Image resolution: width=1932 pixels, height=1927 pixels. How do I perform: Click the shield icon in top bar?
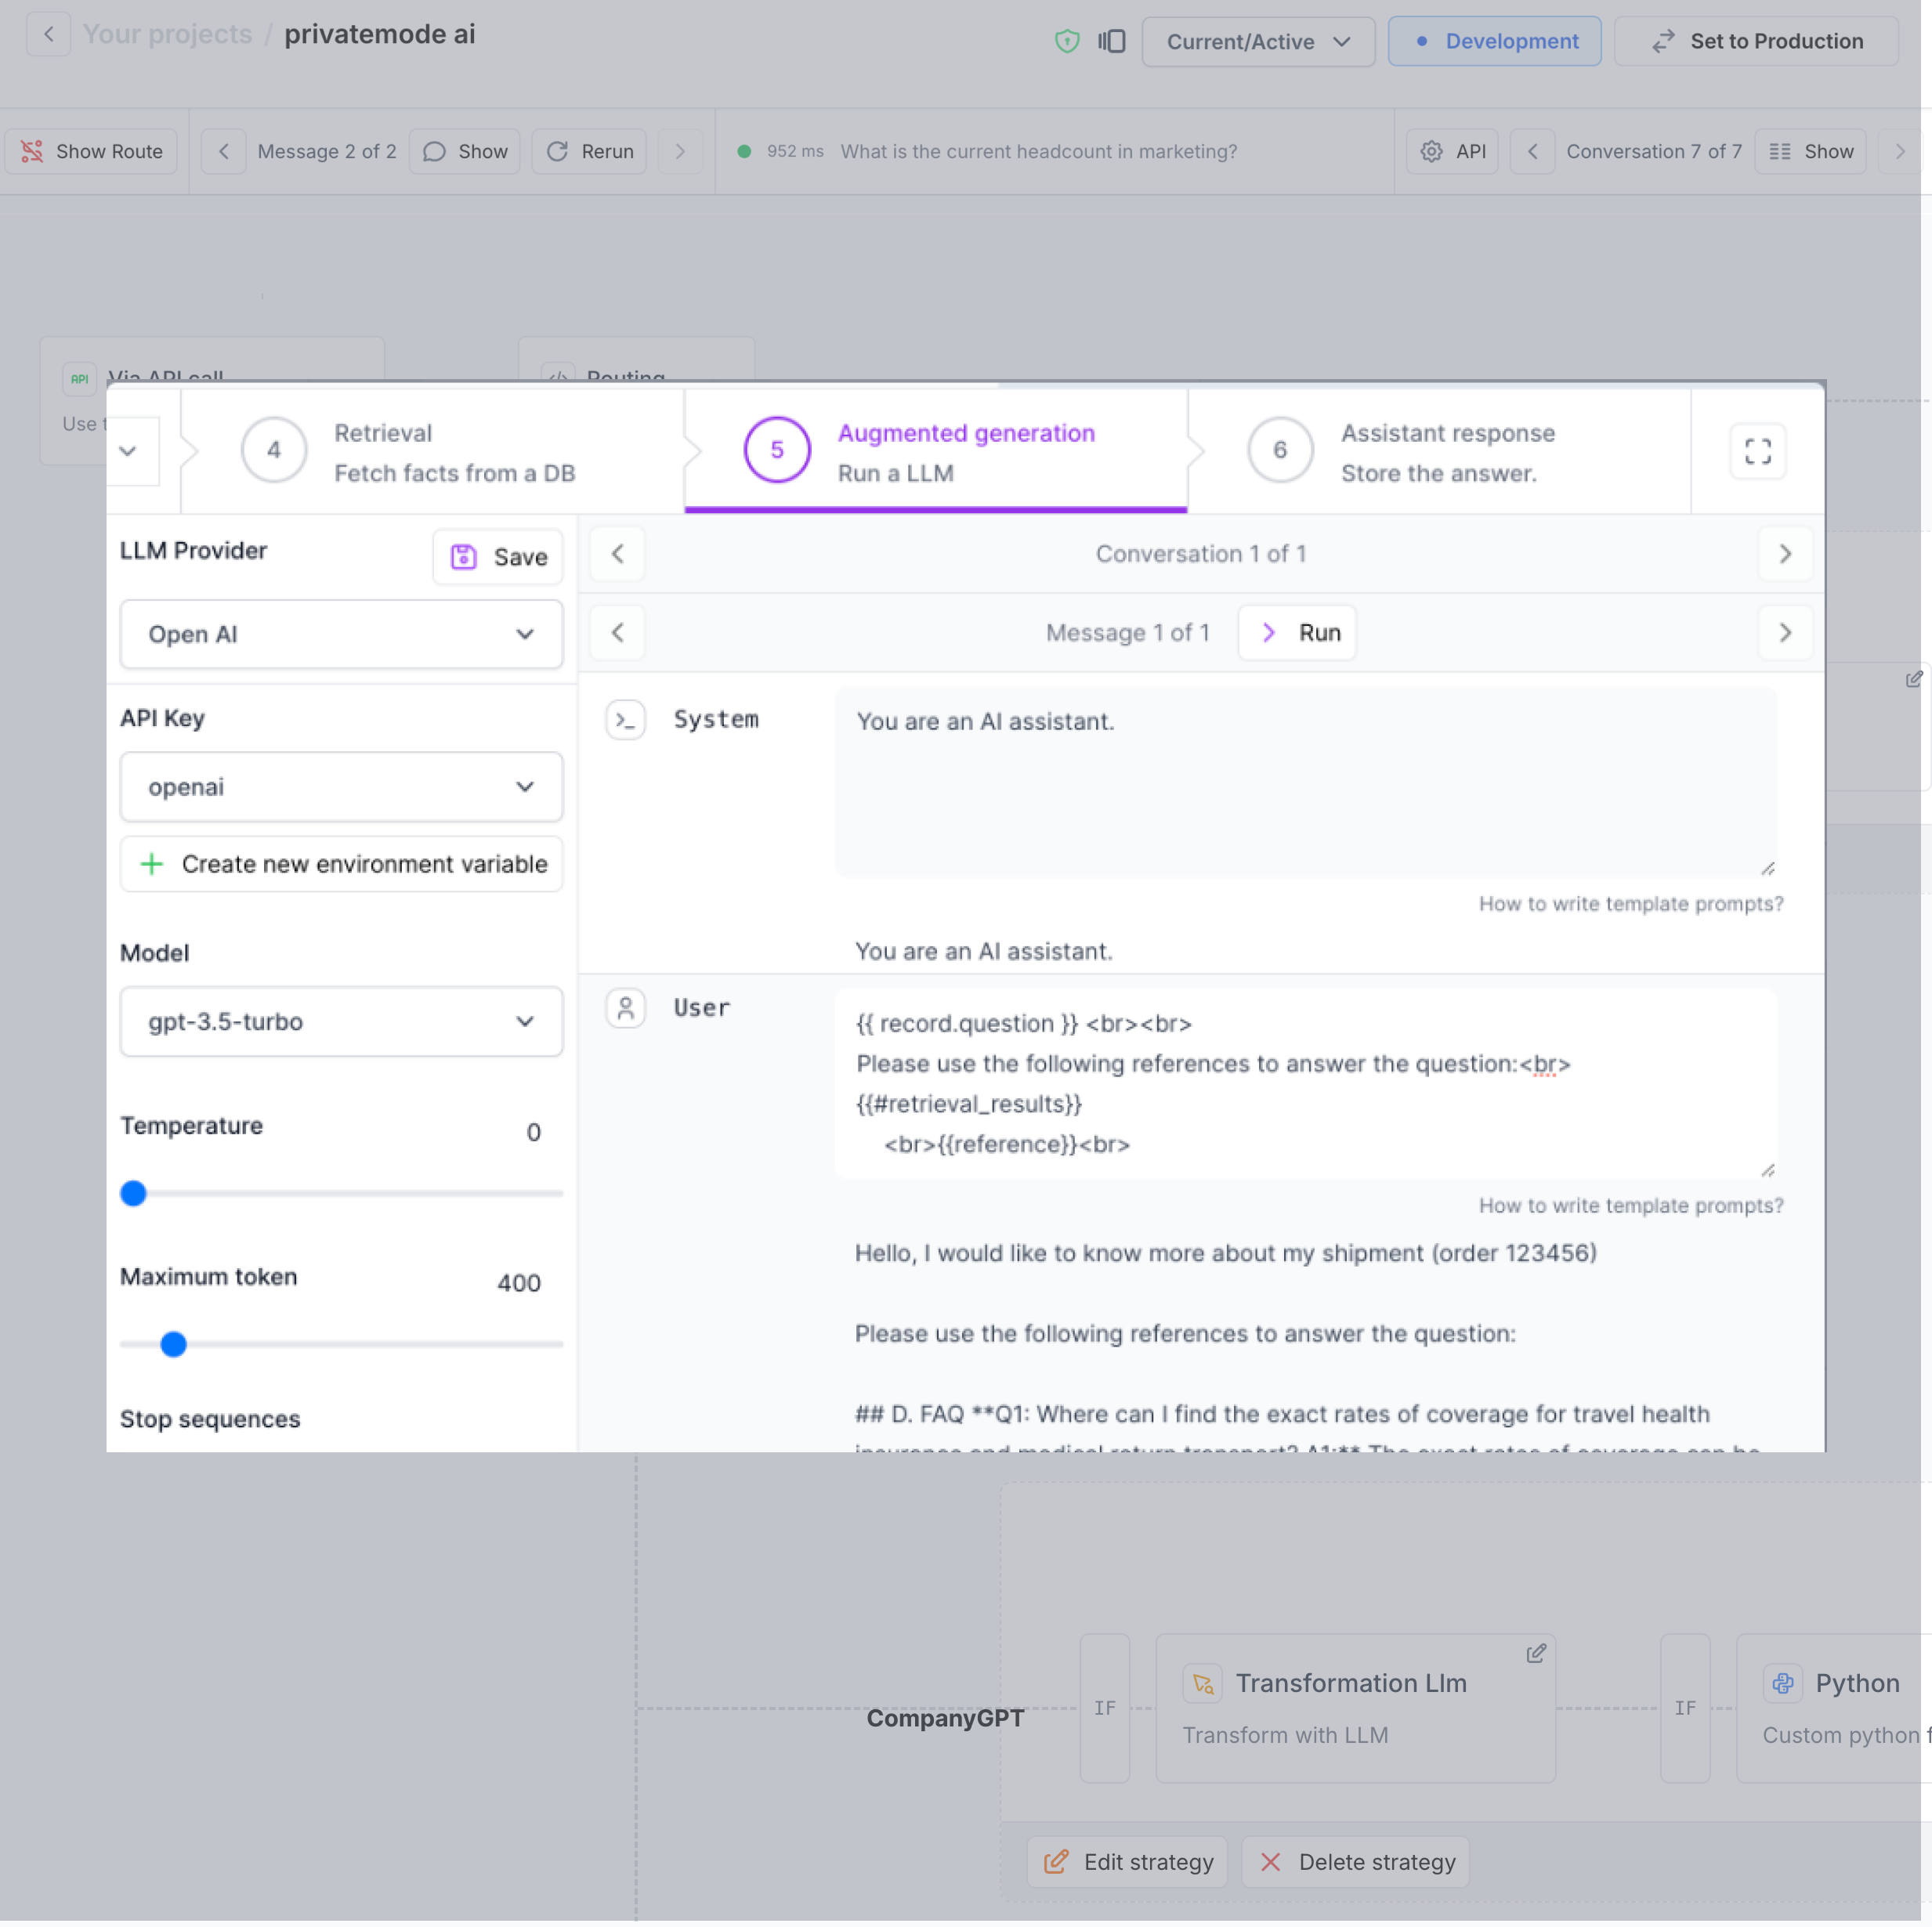pyautogui.click(x=1067, y=41)
